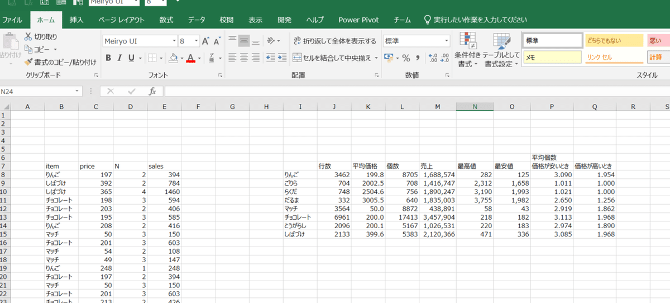Toggle Italic formatting
This screenshot has height=303, width=670.
point(120,58)
